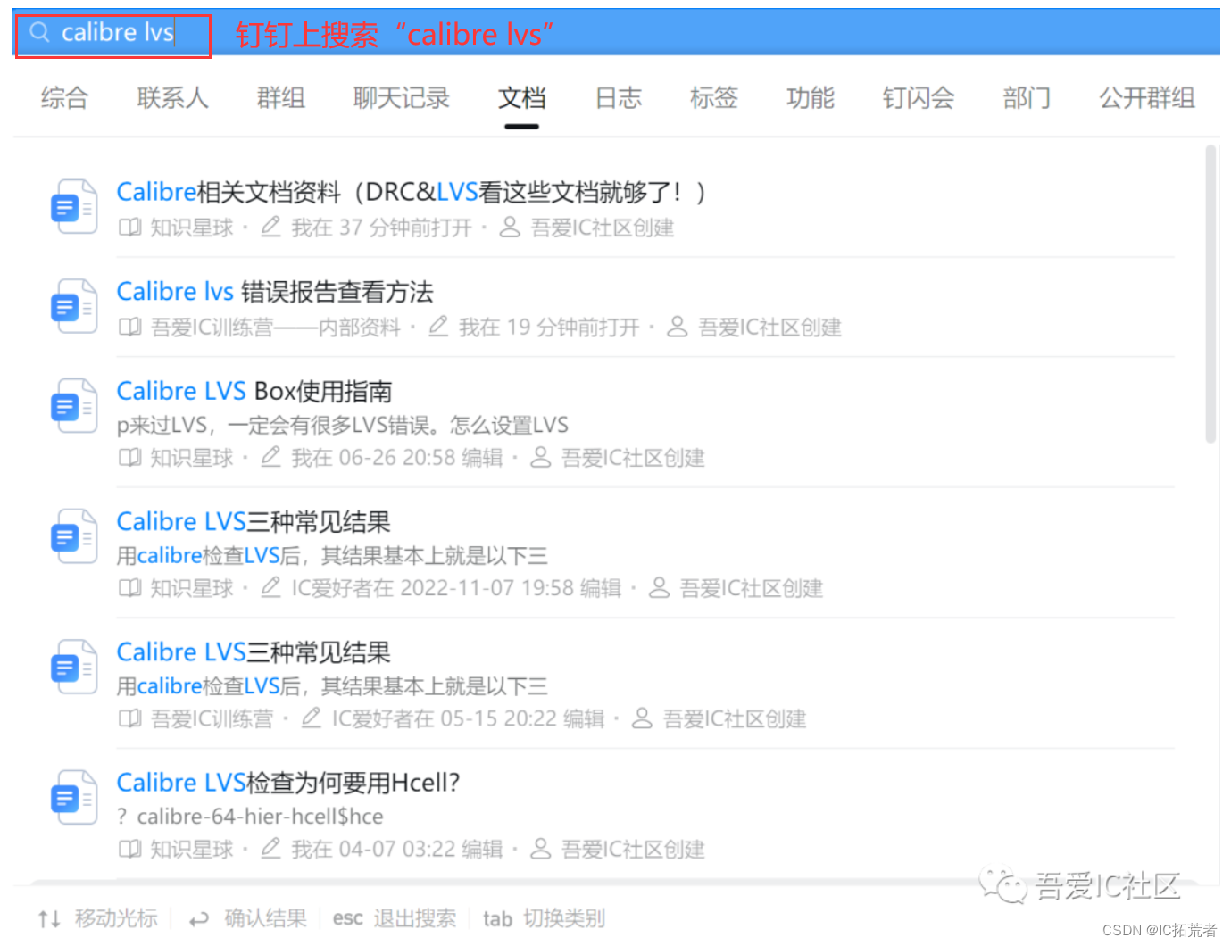The width and height of the screenshot is (1231, 946).
Task: Open the 日志 tab
Action: [x=619, y=98]
